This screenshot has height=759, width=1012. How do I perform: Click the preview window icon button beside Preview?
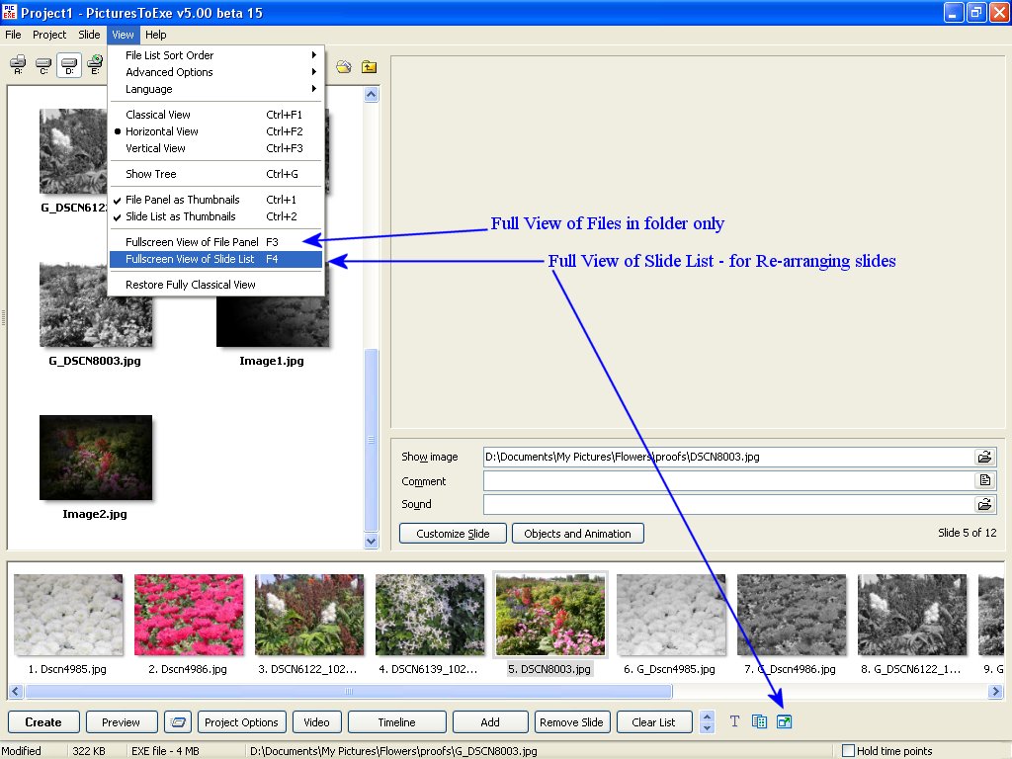(178, 722)
